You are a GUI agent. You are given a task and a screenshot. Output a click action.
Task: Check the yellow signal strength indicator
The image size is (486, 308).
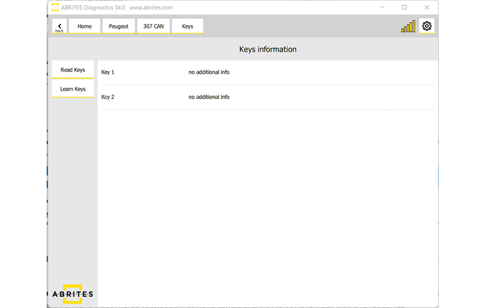(x=408, y=27)
